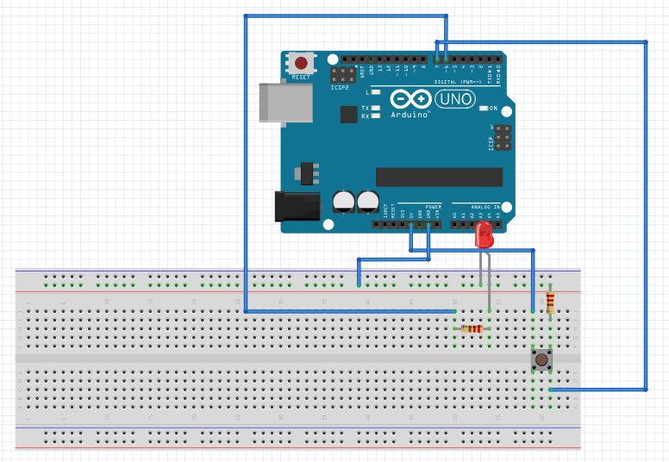Select the small square chip near TX

tap(348, 115)
